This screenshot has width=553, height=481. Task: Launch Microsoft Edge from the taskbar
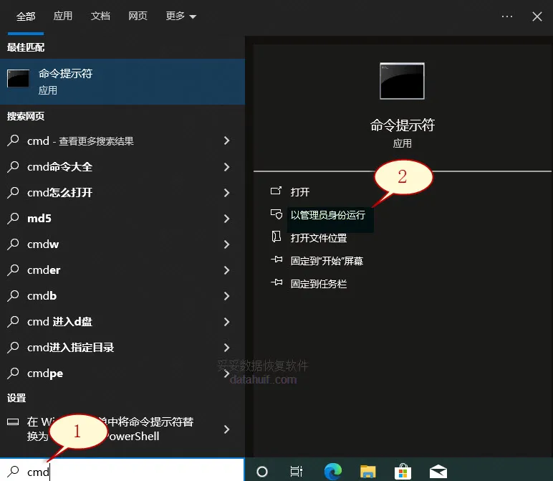pyautogui.click(x=332, y=471)
